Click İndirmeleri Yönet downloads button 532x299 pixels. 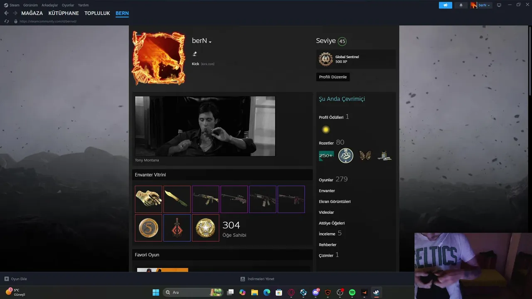point(257,279)
